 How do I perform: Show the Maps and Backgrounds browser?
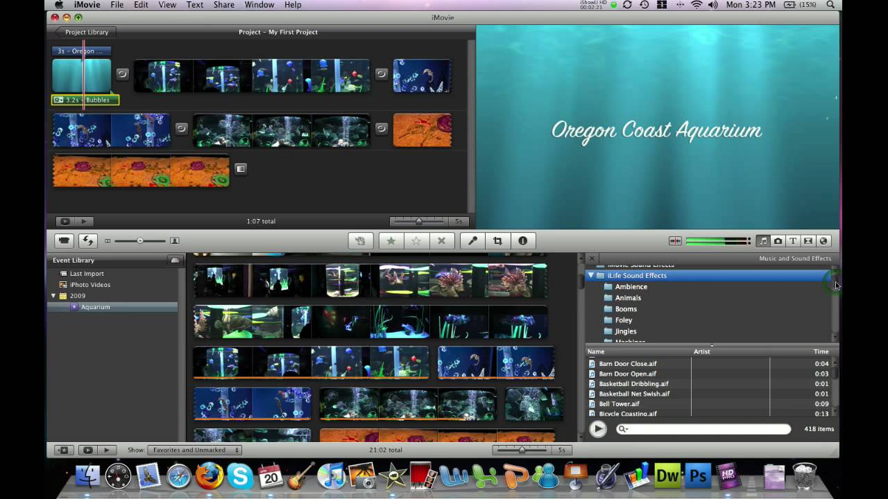click(x=823, y=241)
